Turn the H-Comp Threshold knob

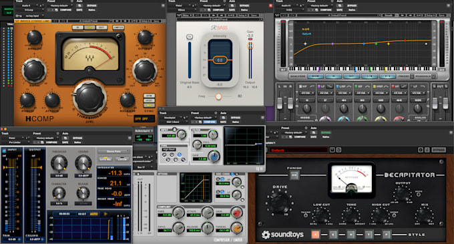tap(89, 98)
